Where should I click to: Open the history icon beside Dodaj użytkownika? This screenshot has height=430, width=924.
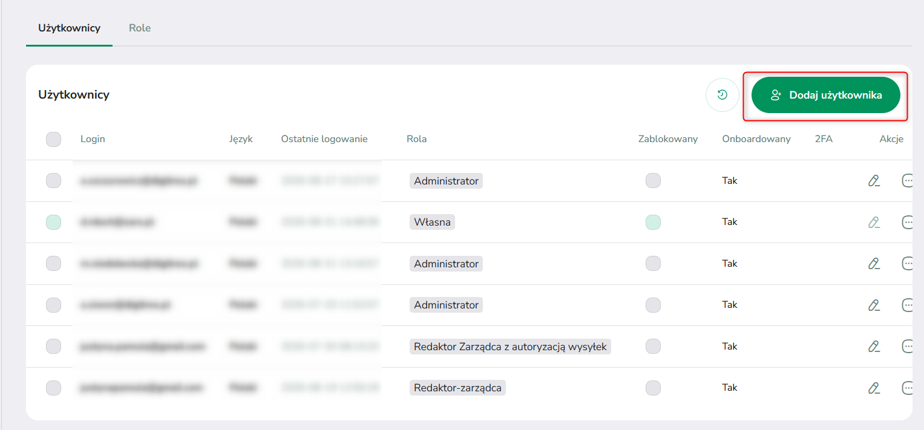(x=722, y=95)
